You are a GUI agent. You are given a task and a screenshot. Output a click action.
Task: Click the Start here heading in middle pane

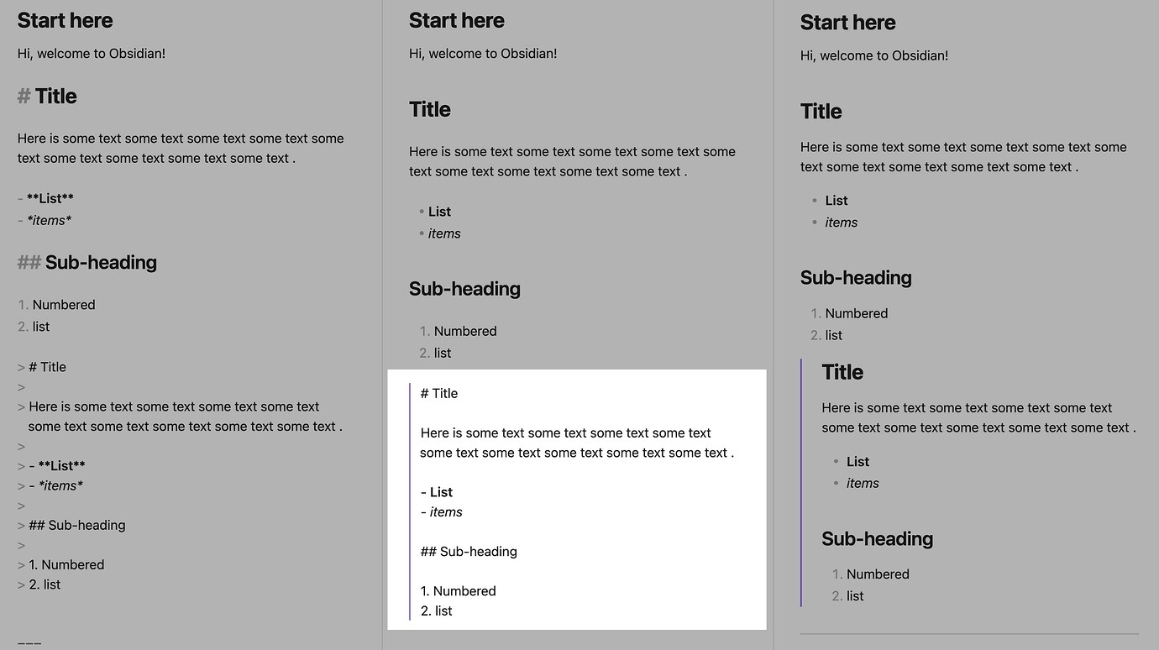coord(456,20)
